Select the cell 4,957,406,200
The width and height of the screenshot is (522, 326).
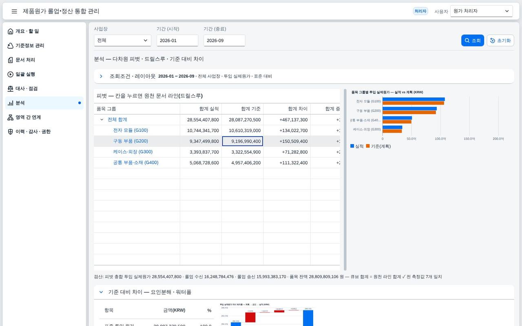click(243, 163)
